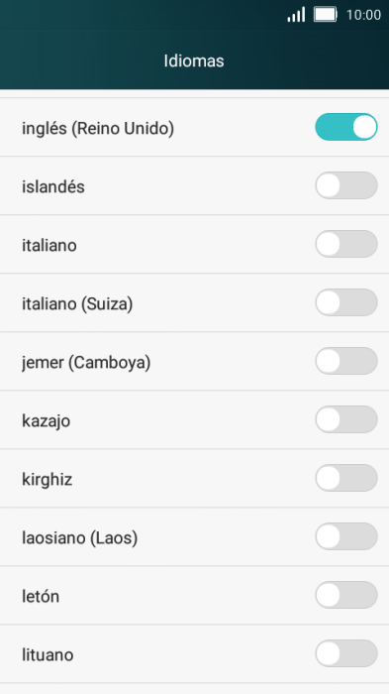Tap the inglés (Reino Unido) label
The height and width of the screenshot is (694, 389).
tap(98, 128)
